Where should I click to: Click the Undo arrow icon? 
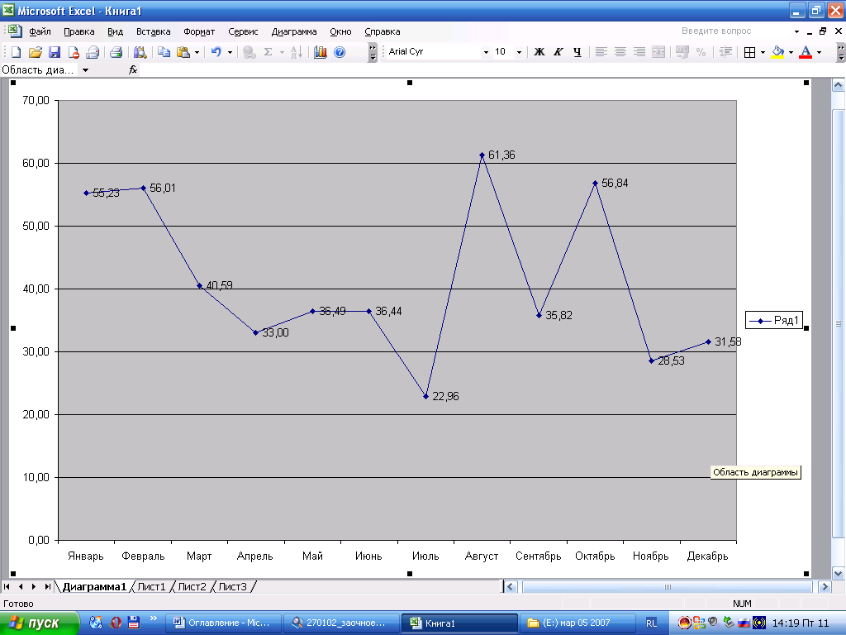216,52
